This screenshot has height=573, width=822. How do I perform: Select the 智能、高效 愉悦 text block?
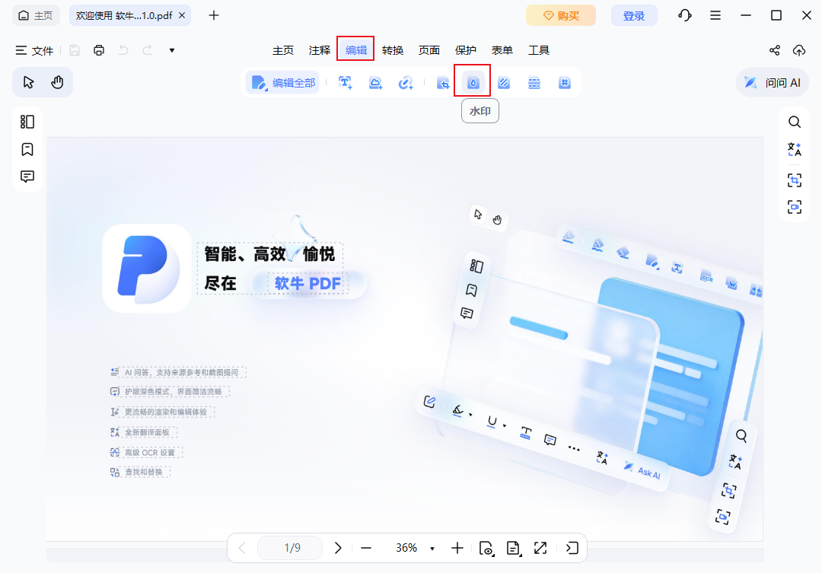[x=269, y=254]
